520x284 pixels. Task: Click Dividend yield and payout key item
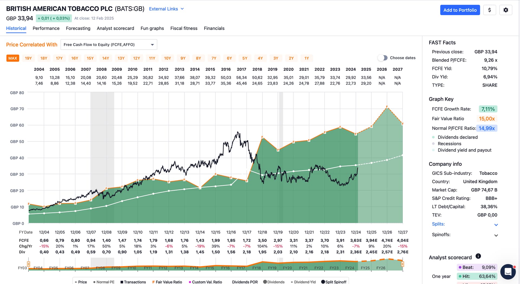[461, 150]
